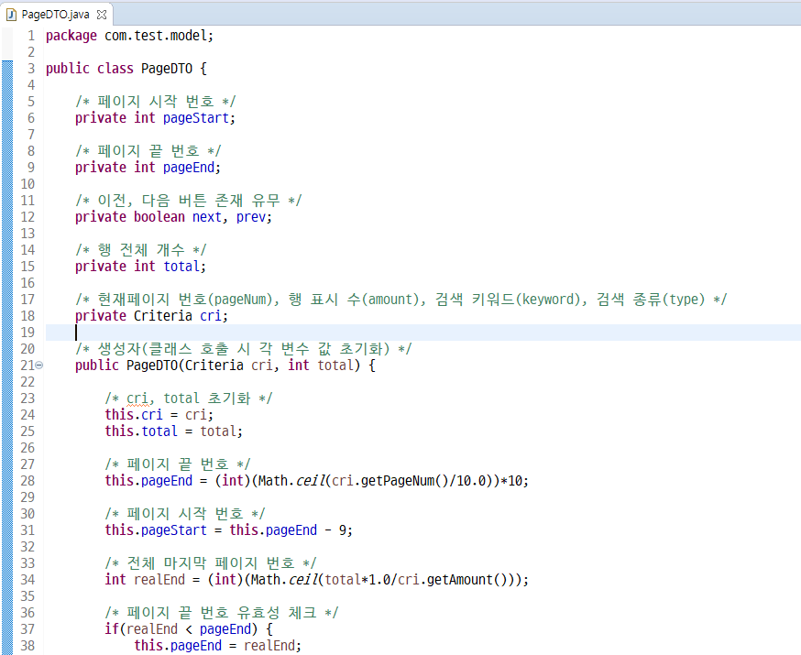Select the PageDTO.java editor tab
The width and height of the screenshot is (801, 655).
[x=55, y=15]
